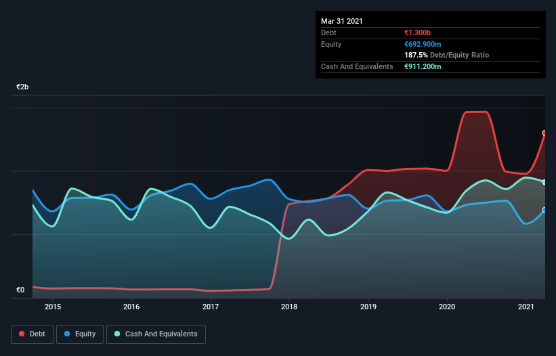Click the 2016 x-axis label
556x356 pixels.
click(x=131, y=307)
